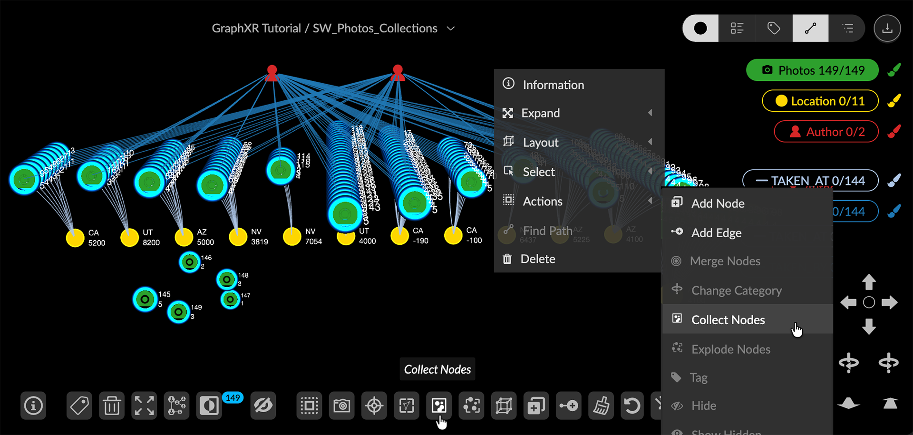The height and width of the screenshot is (435, 913).
Task: Open the project name dropdown chevron
Action: pyautogui.click(x=451, y=29)
